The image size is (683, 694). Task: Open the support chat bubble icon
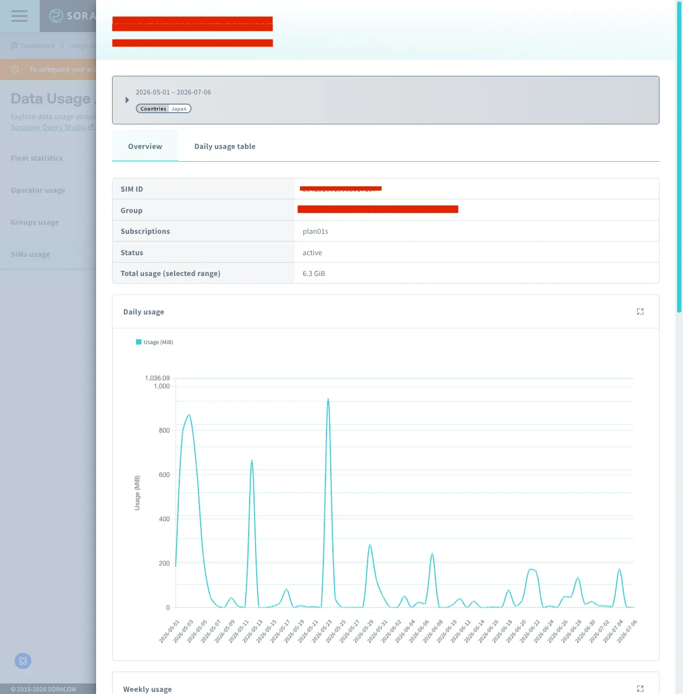click(23, 661)
